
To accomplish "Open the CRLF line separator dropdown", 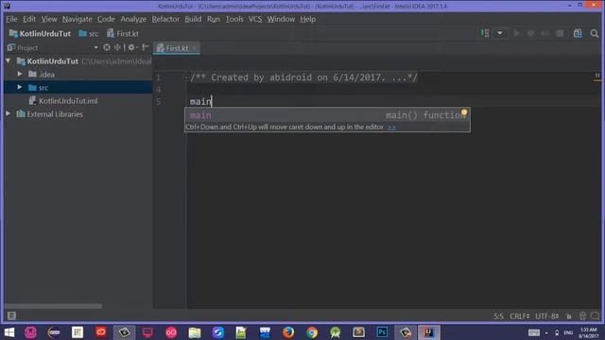I will click(519, 316).
